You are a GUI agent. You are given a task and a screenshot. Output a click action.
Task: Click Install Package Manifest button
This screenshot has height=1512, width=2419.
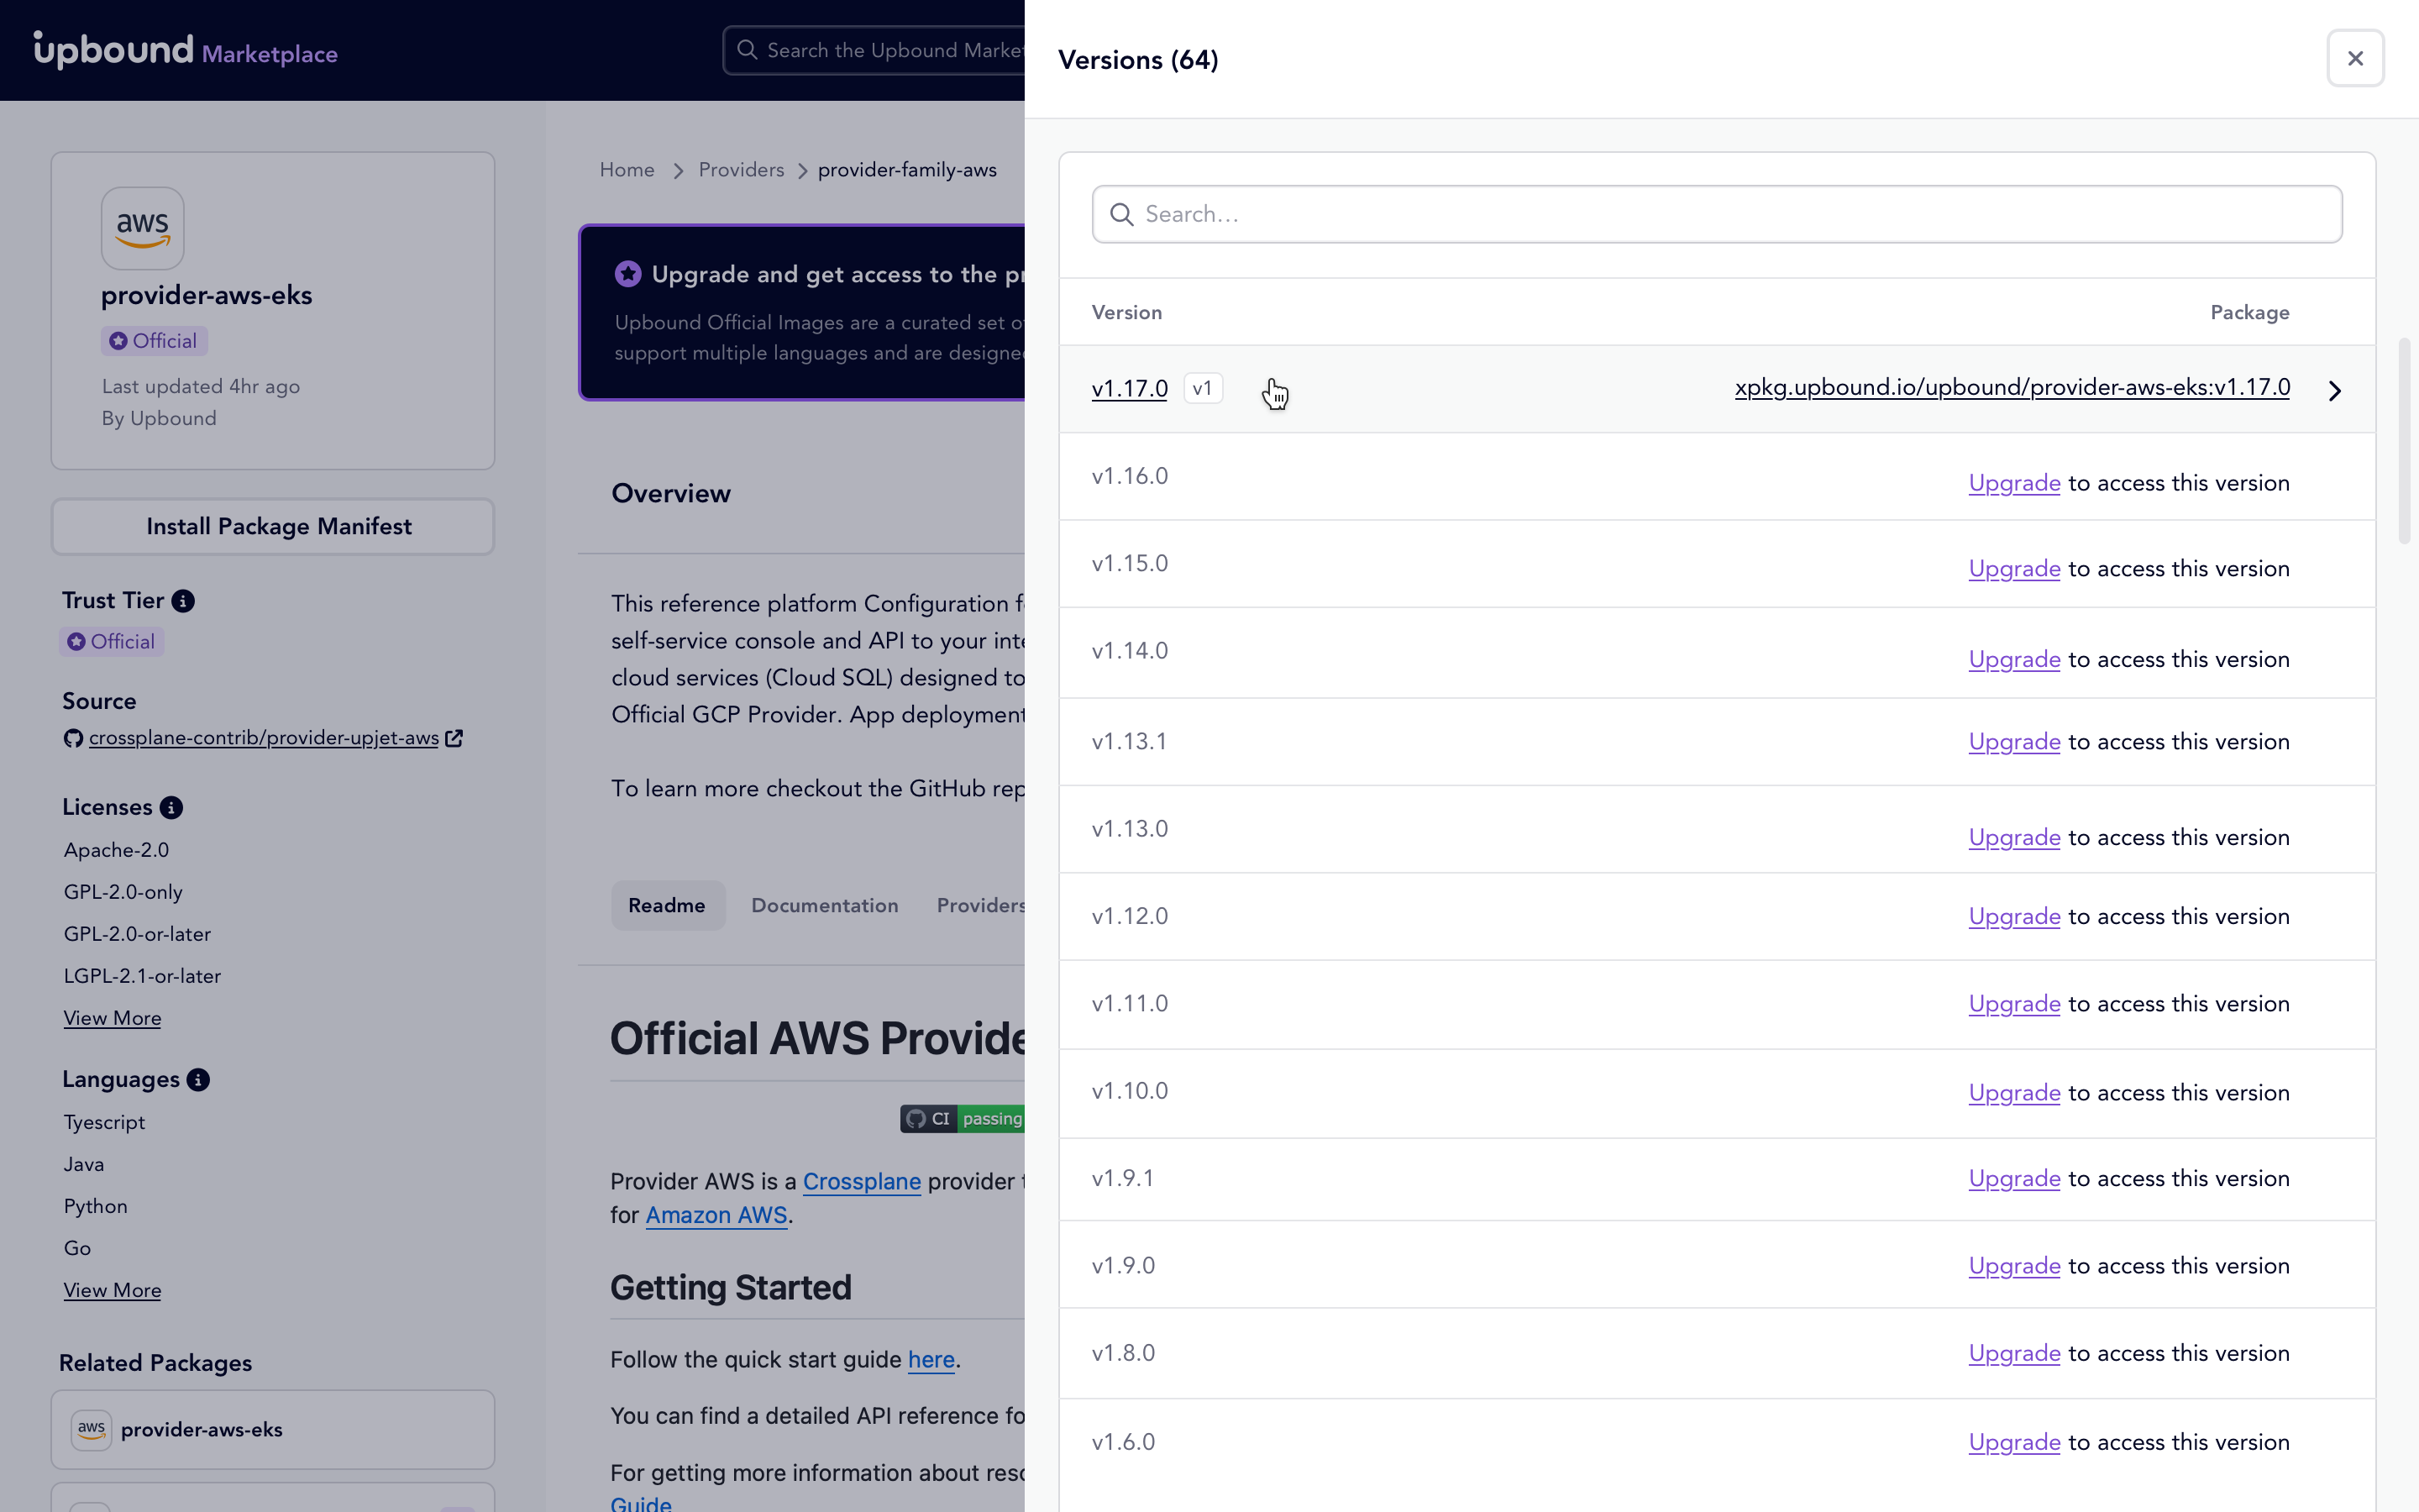[x=273, y=527]
